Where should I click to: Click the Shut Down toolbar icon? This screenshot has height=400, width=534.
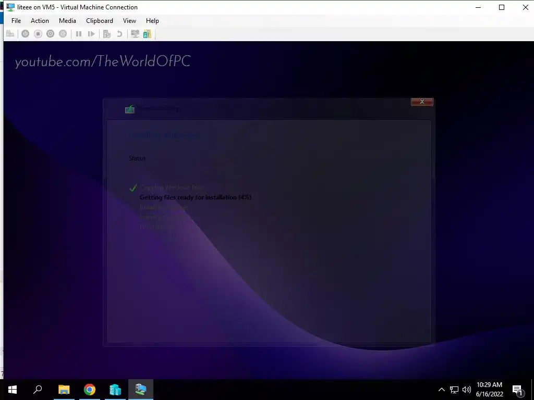coord(51,34)
